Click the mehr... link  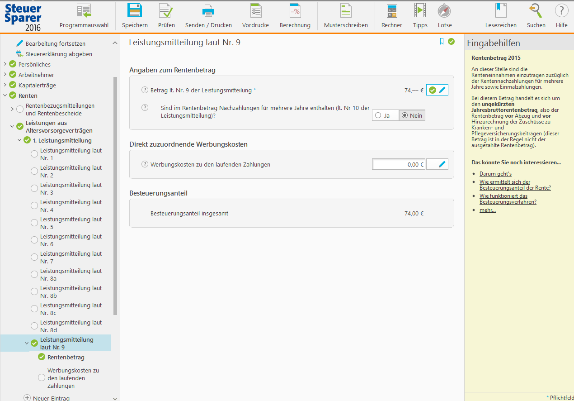(488, 210)
